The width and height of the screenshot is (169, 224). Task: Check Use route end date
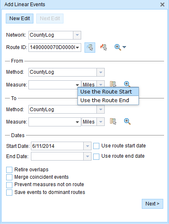click(96, 156)
